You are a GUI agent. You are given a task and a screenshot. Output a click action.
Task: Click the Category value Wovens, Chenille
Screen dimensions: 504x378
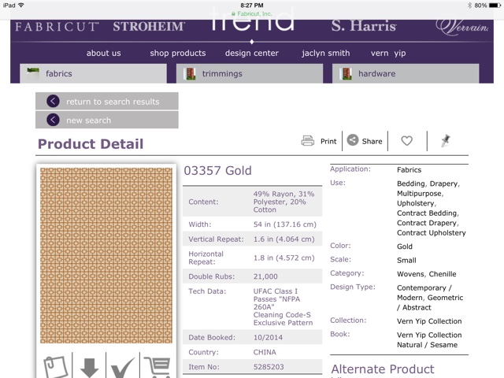tap(427, 274)
